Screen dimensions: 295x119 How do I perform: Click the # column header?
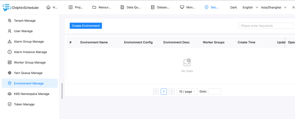coord(70,42)
